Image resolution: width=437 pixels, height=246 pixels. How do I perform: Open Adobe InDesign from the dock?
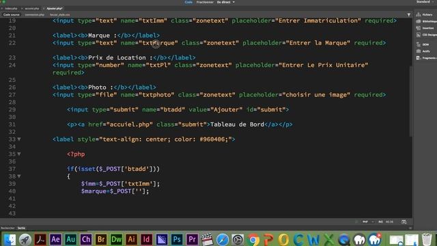(x=146, y=239)
